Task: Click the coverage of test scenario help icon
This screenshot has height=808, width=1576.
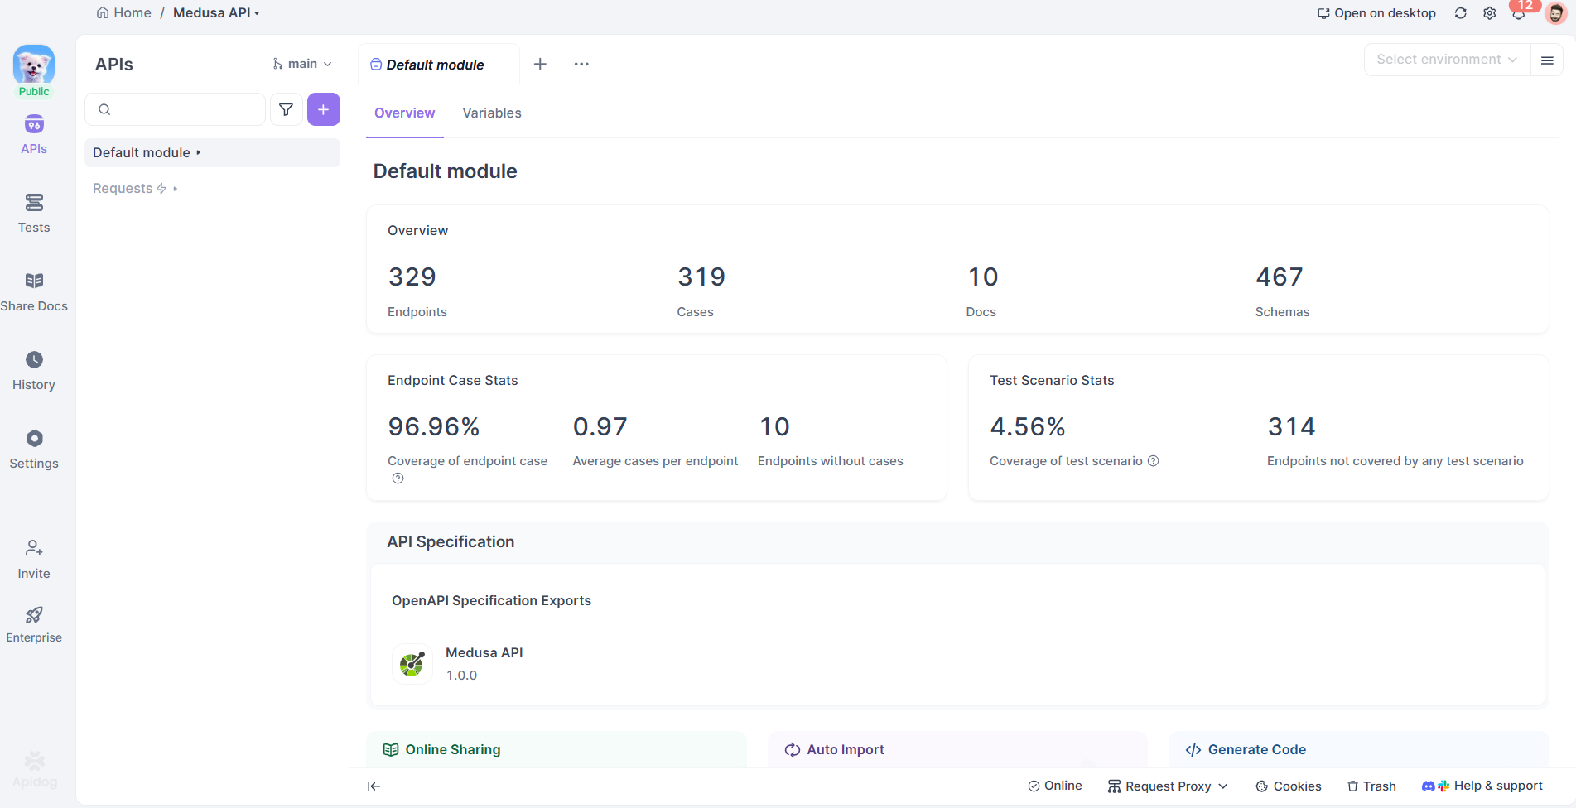Action: click(x=1153, y=461)
